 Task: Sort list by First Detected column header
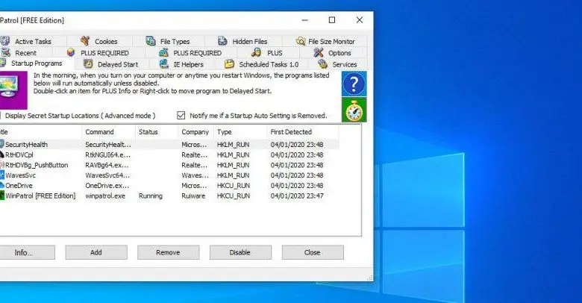click(x=302, y=132)
